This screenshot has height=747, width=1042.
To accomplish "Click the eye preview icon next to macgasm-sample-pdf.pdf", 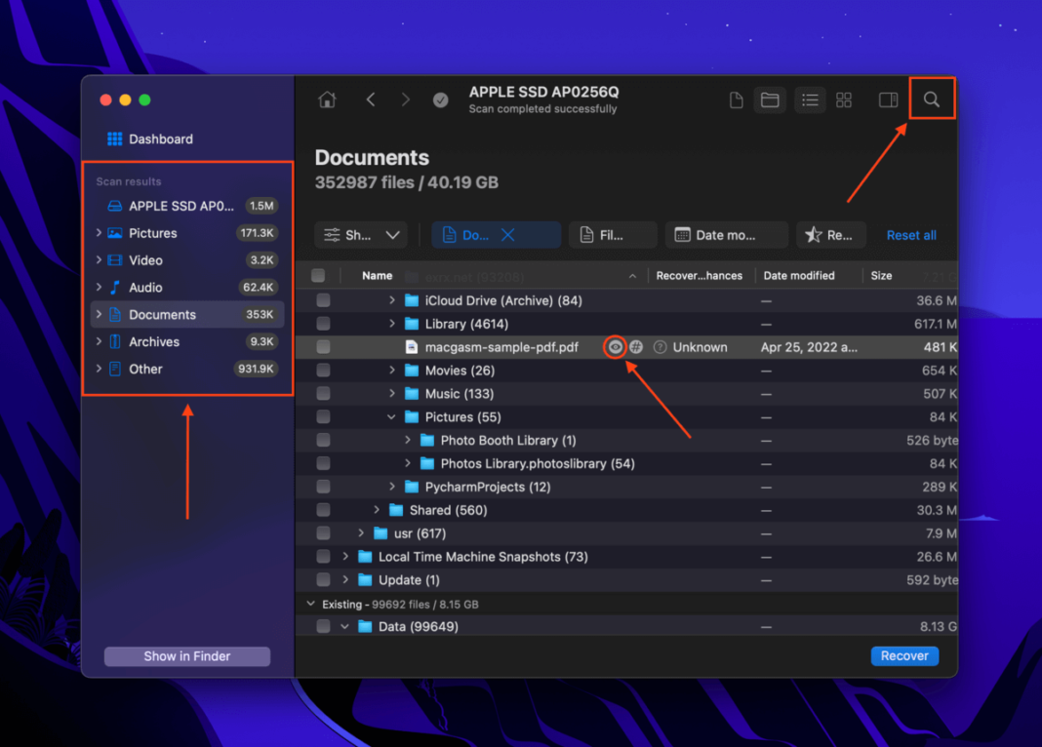I will [615, 346].
